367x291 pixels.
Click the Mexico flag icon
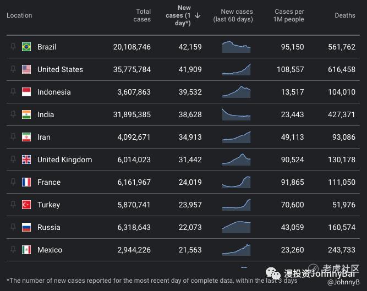[26, 250]
